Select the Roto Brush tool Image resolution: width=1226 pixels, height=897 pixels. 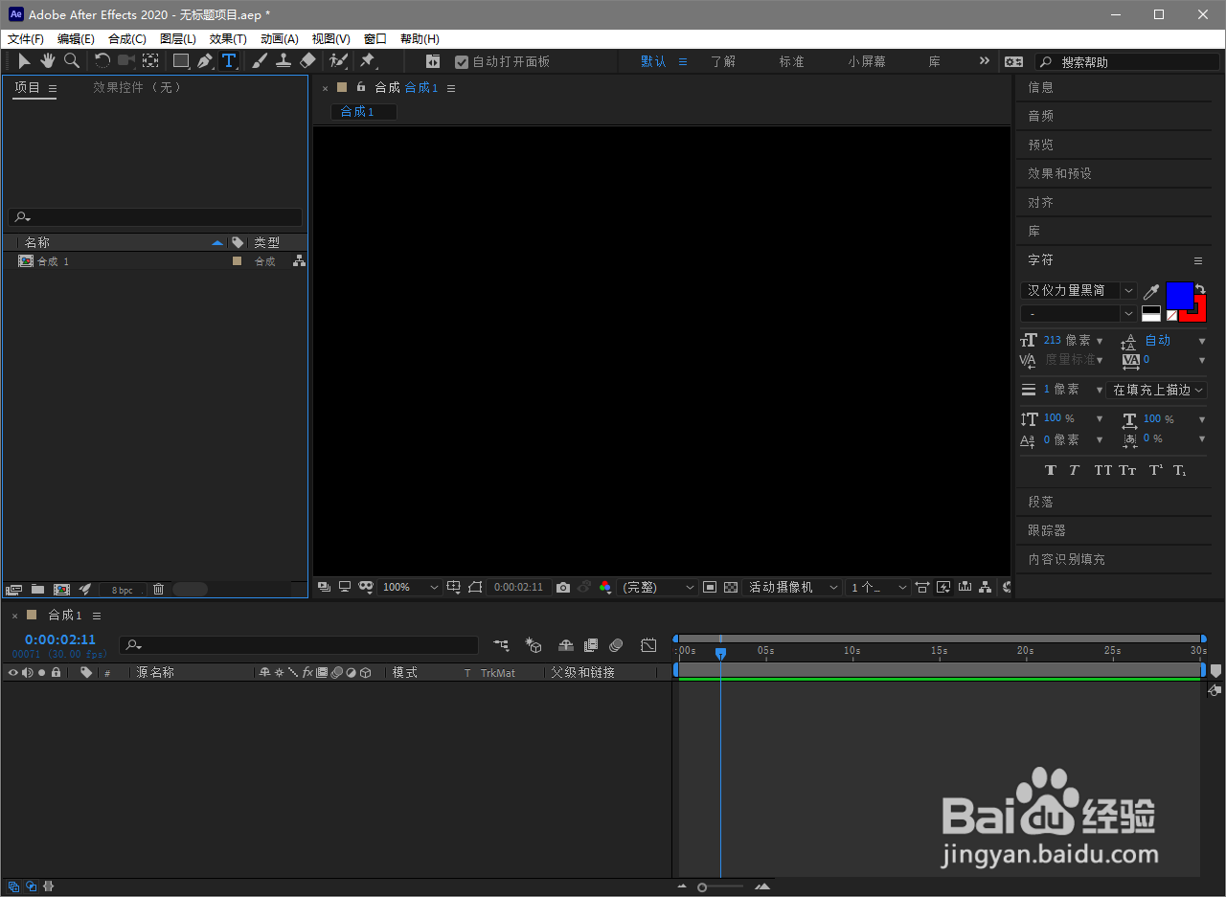pos(337,61)
